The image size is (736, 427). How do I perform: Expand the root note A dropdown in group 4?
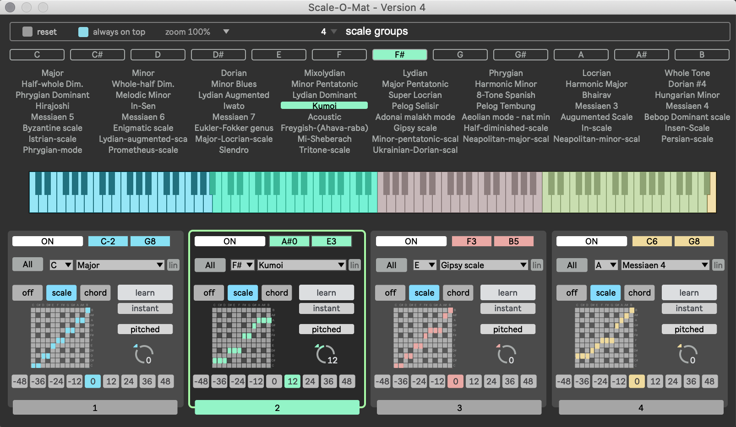605,265
